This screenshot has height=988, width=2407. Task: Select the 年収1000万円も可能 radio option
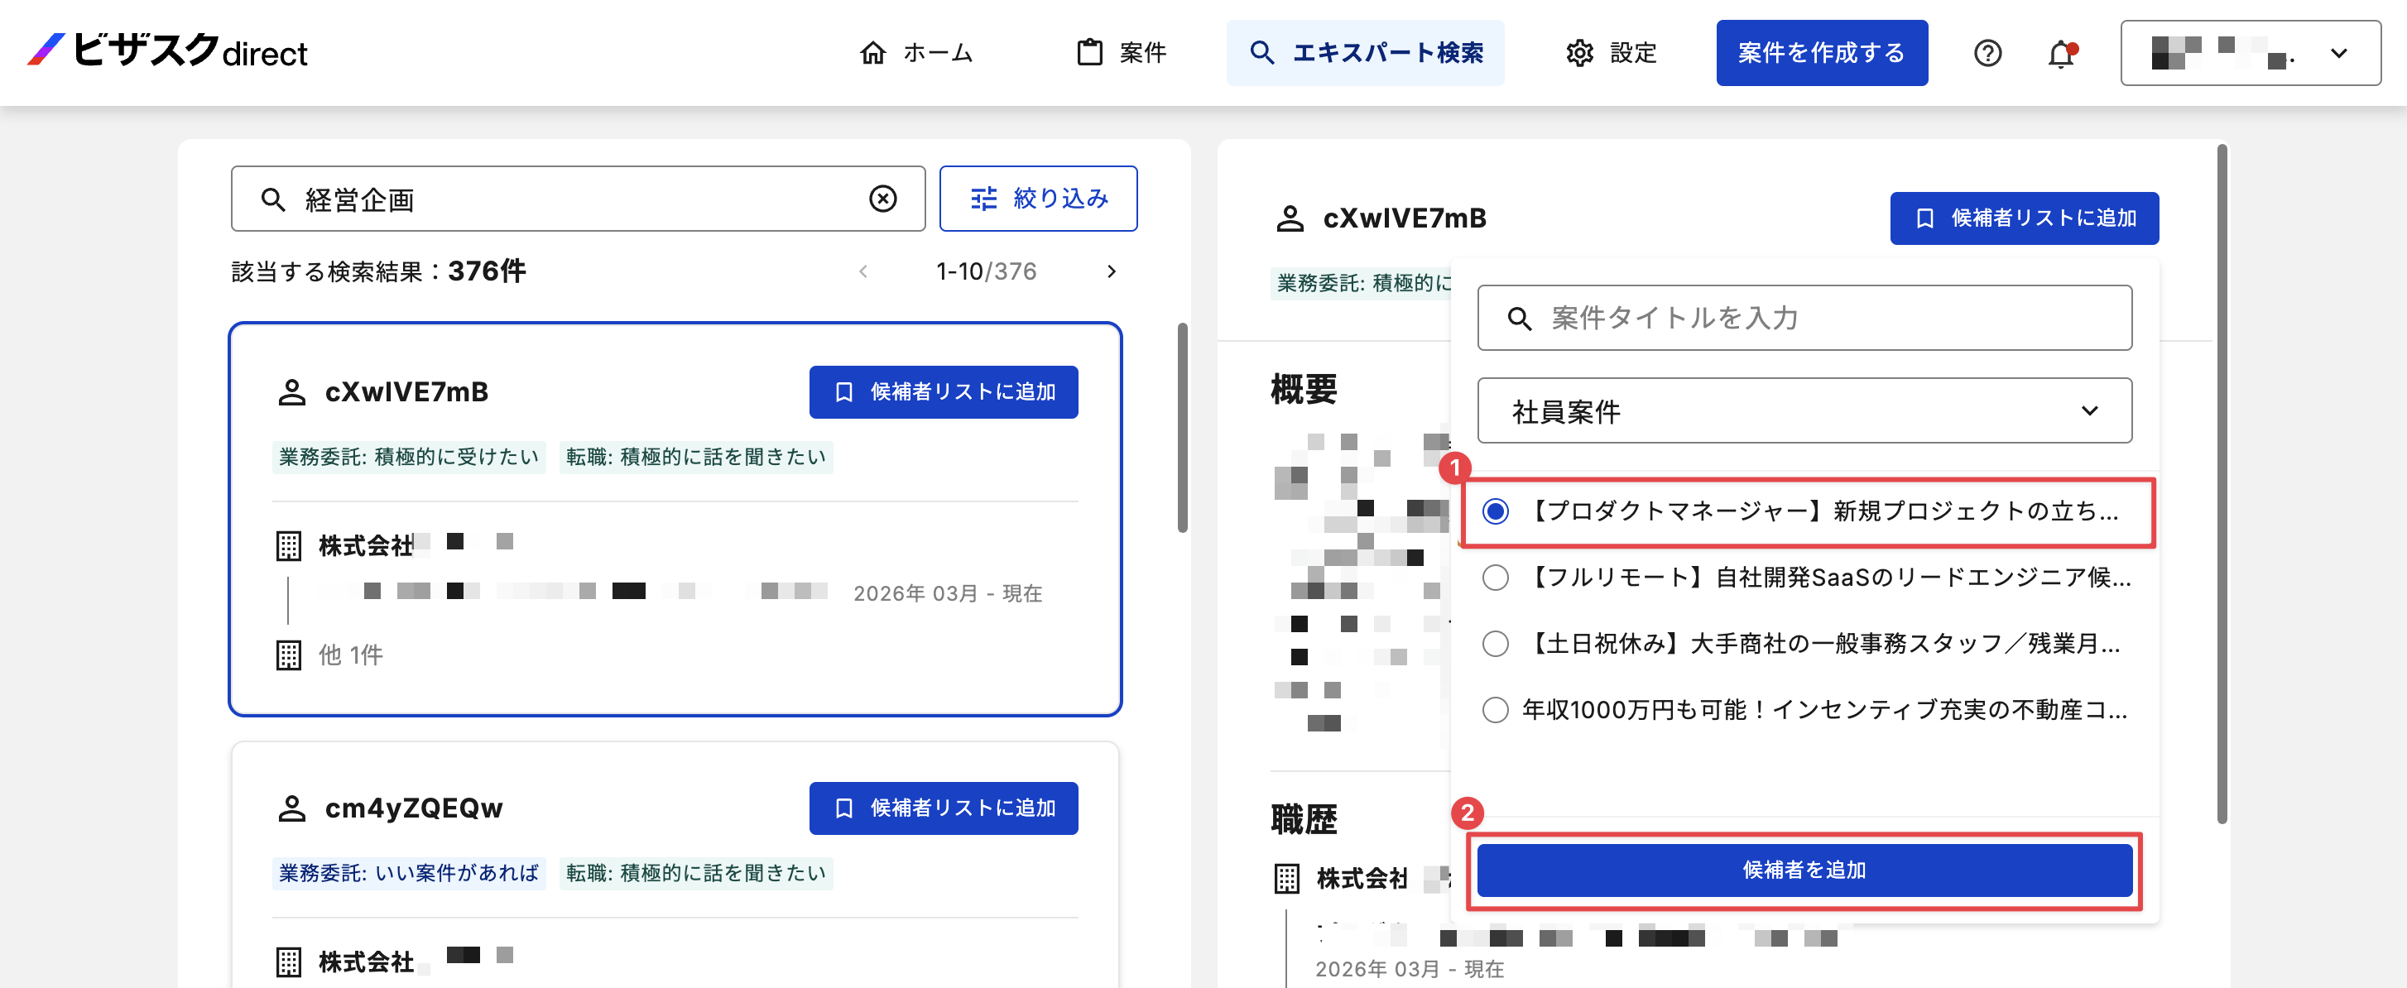[1495, 710]
